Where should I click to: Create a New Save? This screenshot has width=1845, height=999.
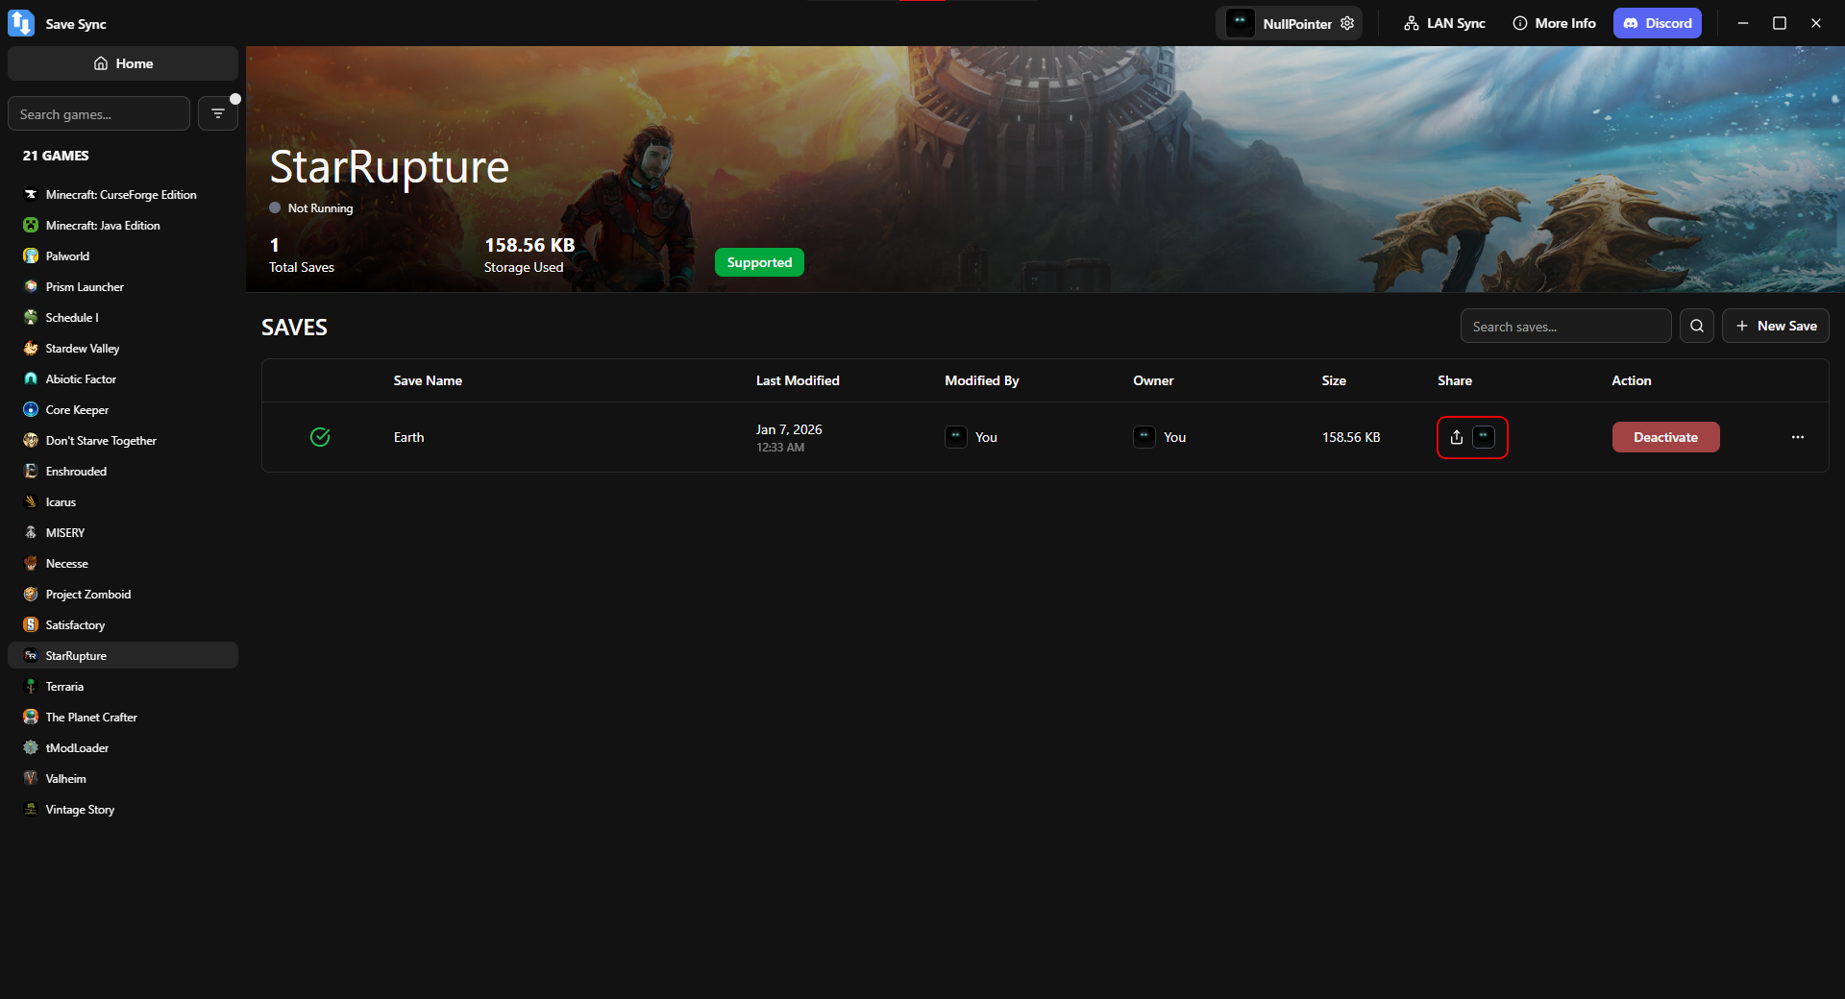click(x=1776, y=326)
